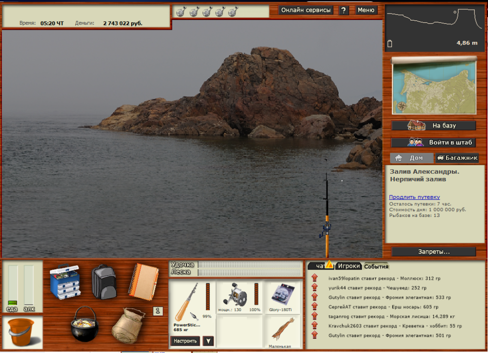Open the Меню button
The height and width of the screenshot is (353, 488).
pos(366,10)
